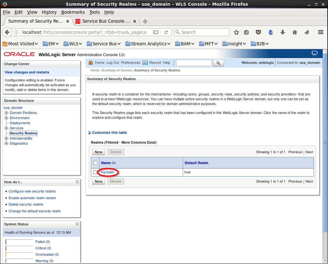Open the Firefox downloads arrow icon
This screenshot has width=328, height=264.
coord(283,32)
